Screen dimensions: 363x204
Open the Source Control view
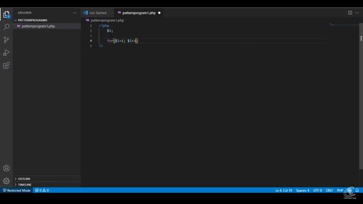point(6,40)
